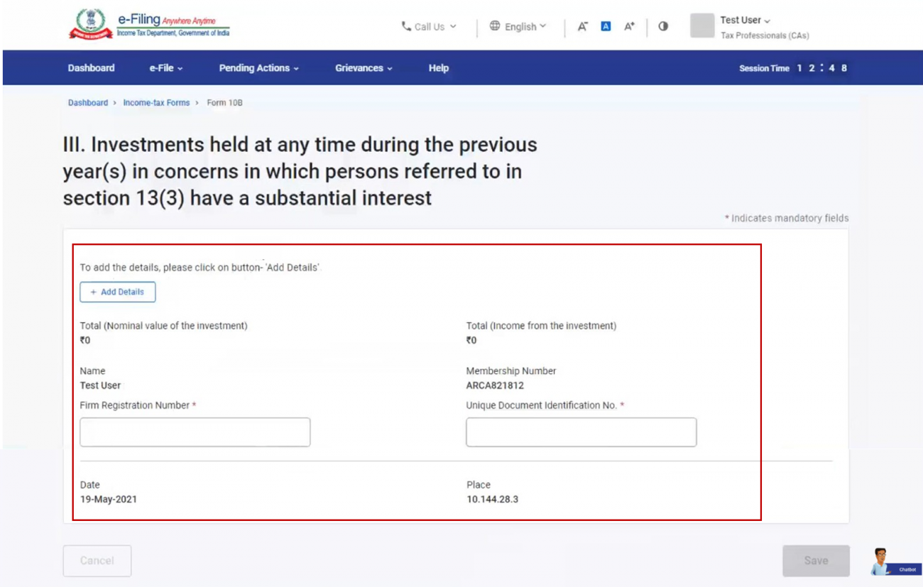Image resolution: width=923 pixels, height=587 pixels.
Task: Open the Help menu item
Action: 438,67
